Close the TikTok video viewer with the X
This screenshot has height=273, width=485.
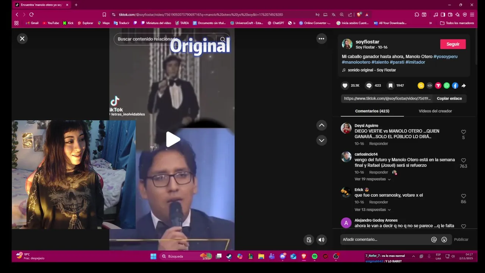22,38
